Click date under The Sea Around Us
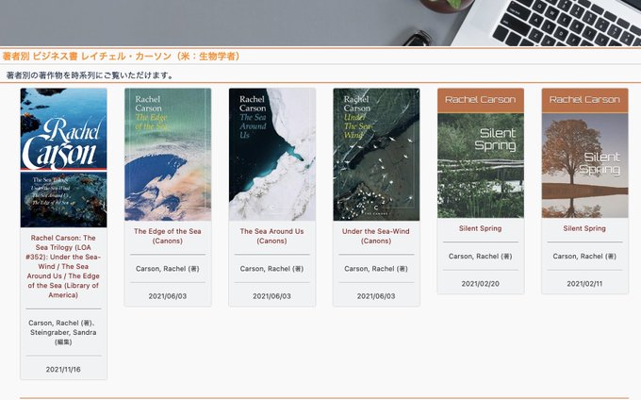Image resolution: width=641 pixels, height=400 pixels. [271, 296]
